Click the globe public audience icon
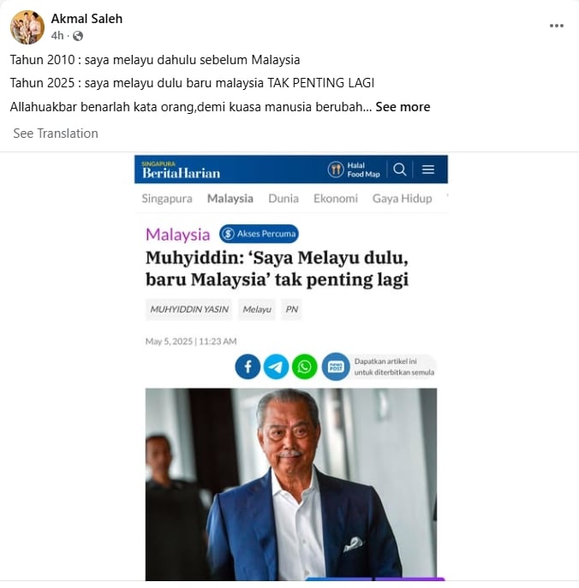This screenshot has width=579, height=588. point(78,36)
